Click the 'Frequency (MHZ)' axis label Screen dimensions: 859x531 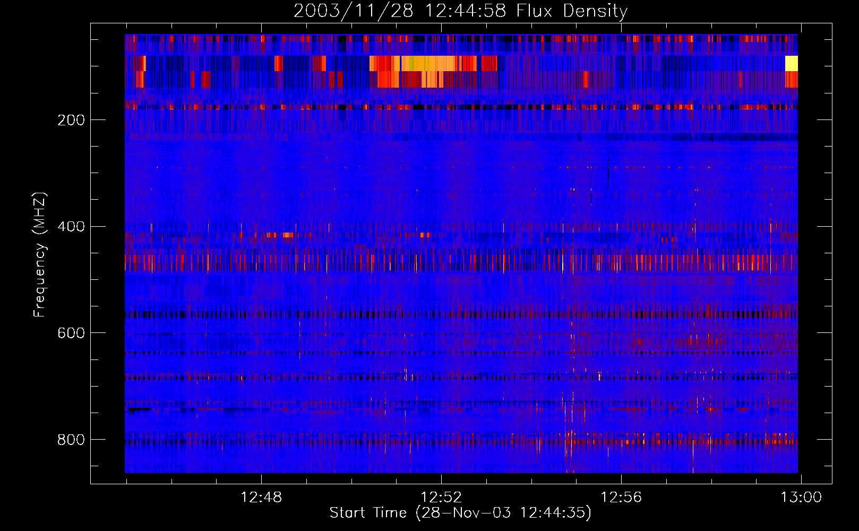pyautogui.click(x=39, y=254)
